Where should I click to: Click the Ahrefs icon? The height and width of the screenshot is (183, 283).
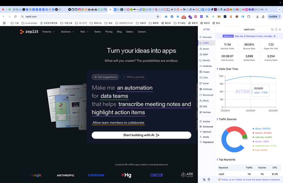pyautogui.click(x=201, y=137)
